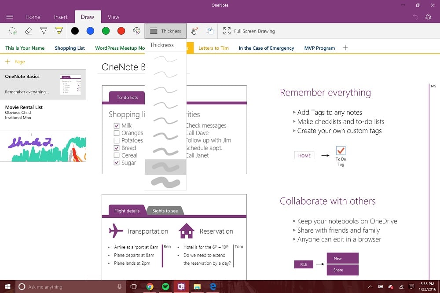Select the fourth thickness option
440x293 pixels.
pyautogui.click(x=165, y=105)
